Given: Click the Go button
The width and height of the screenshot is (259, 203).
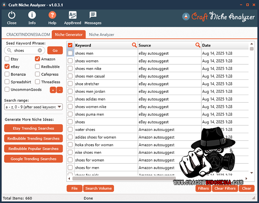Looking at the screenshot, I should pos(55,50).
